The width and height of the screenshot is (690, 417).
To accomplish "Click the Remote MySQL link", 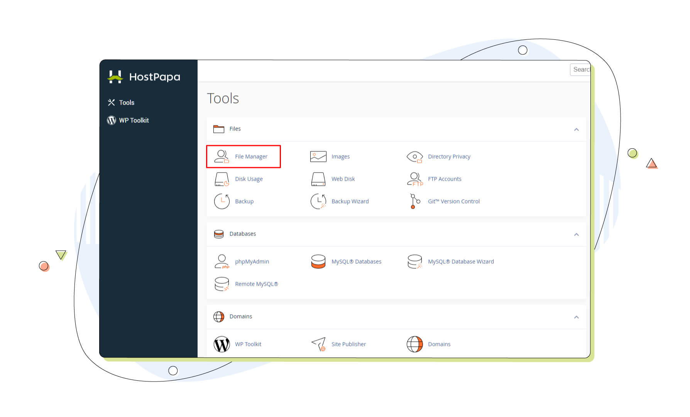I will point(256,284).
